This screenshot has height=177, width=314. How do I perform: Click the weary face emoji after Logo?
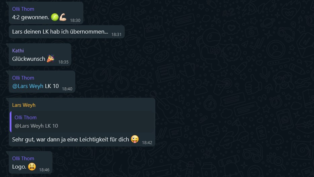(x=32, y=166)
